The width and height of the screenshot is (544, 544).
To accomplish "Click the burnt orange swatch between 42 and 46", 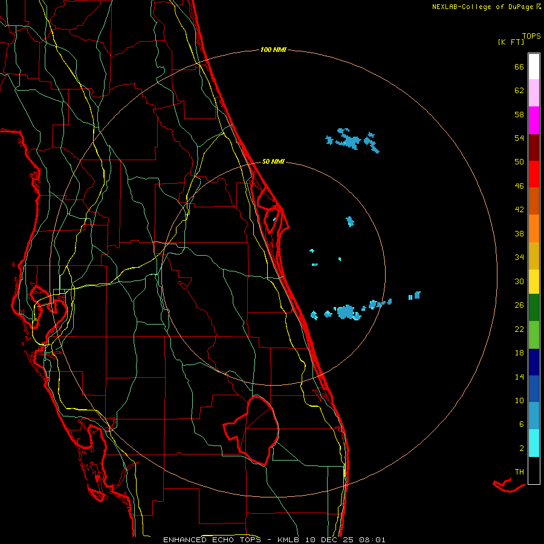I will [534, 201].
